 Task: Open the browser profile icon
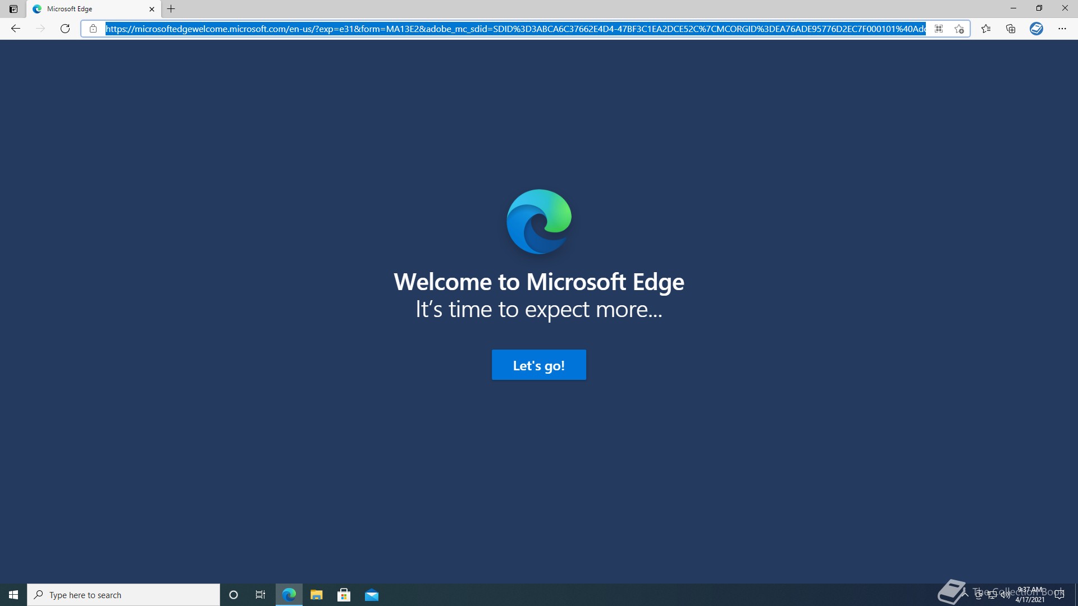[x=1036, y=29]
